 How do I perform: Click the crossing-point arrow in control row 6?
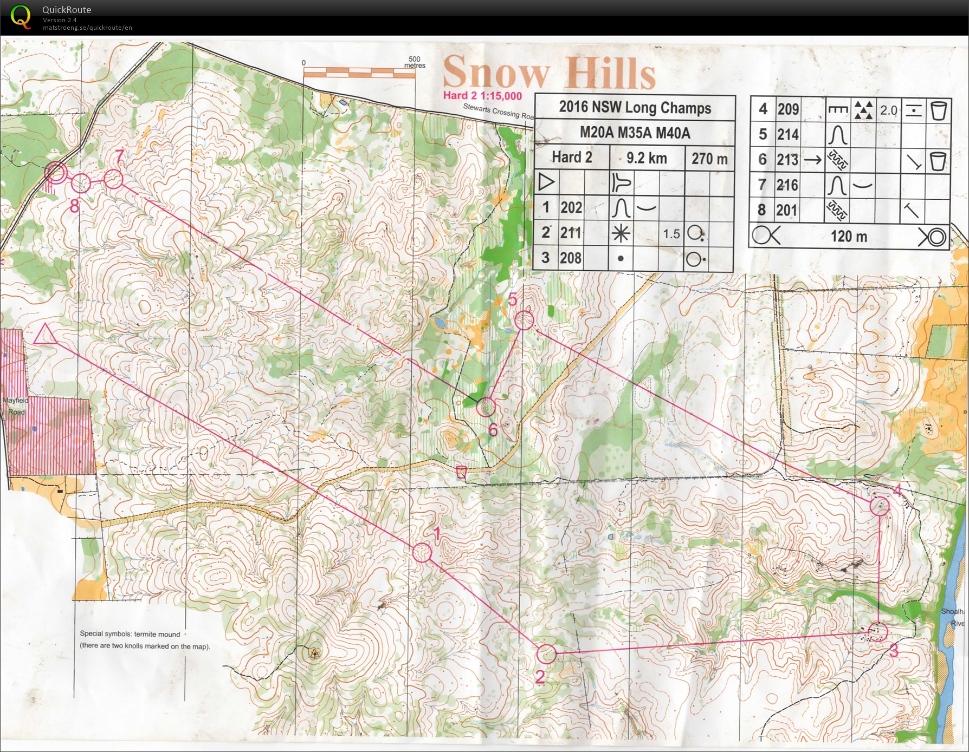tap(812, 160)
